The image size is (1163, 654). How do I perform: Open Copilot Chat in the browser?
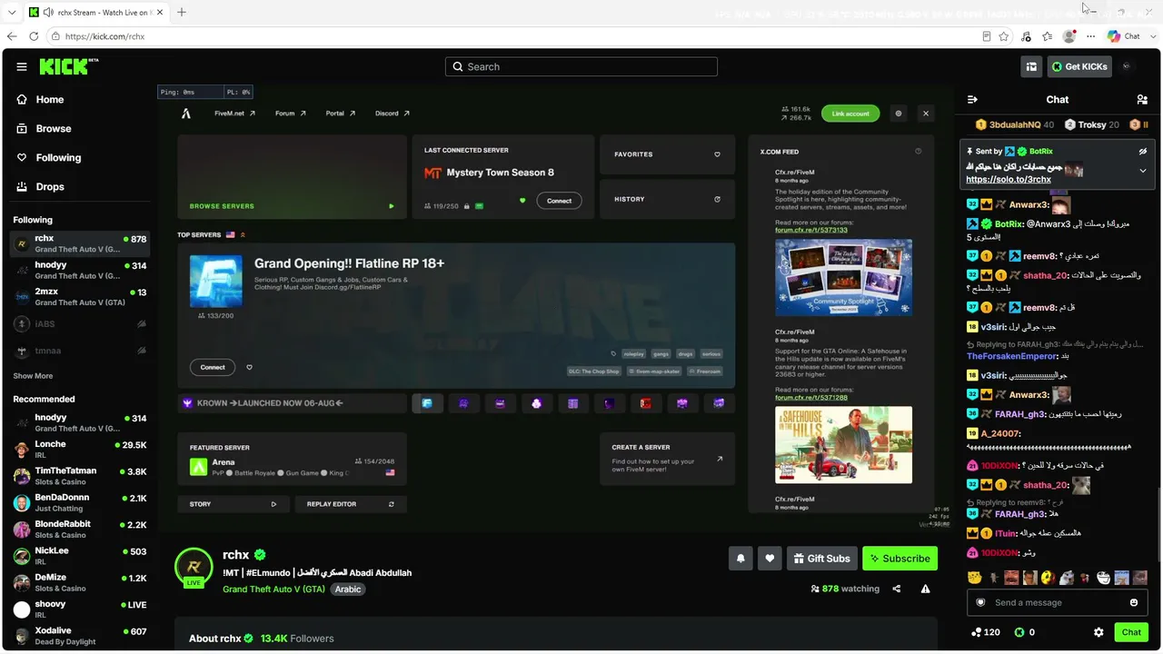point(1125,36)
